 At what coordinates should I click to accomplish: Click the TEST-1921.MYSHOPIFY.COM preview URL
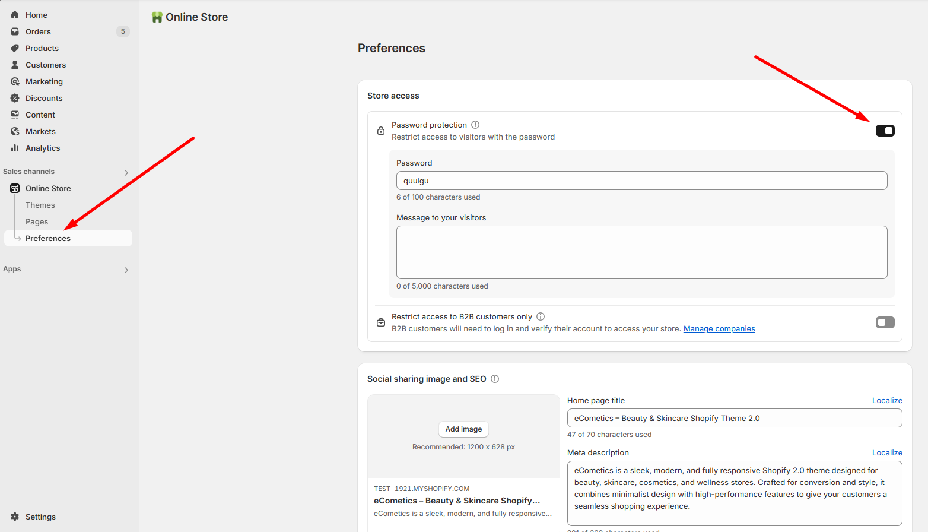(421, 489)
